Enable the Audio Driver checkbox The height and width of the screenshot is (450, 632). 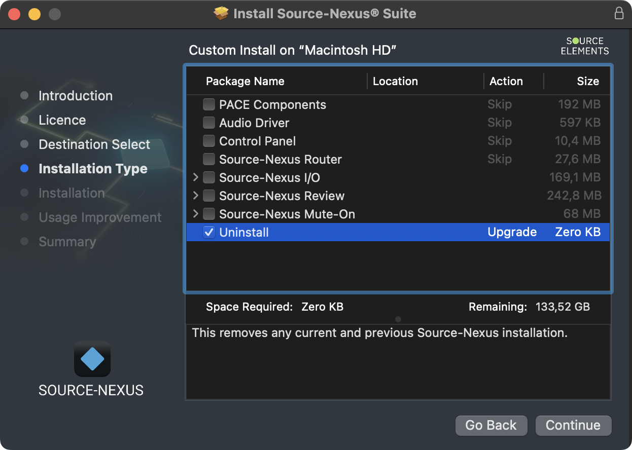click(x=209, y=123)
